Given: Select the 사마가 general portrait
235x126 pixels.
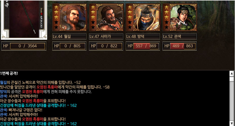Looking at the screenshot, I should point(110,17).
